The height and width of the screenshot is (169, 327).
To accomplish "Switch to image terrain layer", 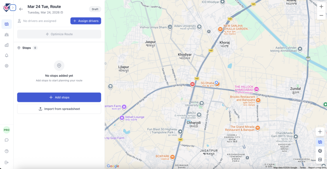I will [x=320, y=160].
